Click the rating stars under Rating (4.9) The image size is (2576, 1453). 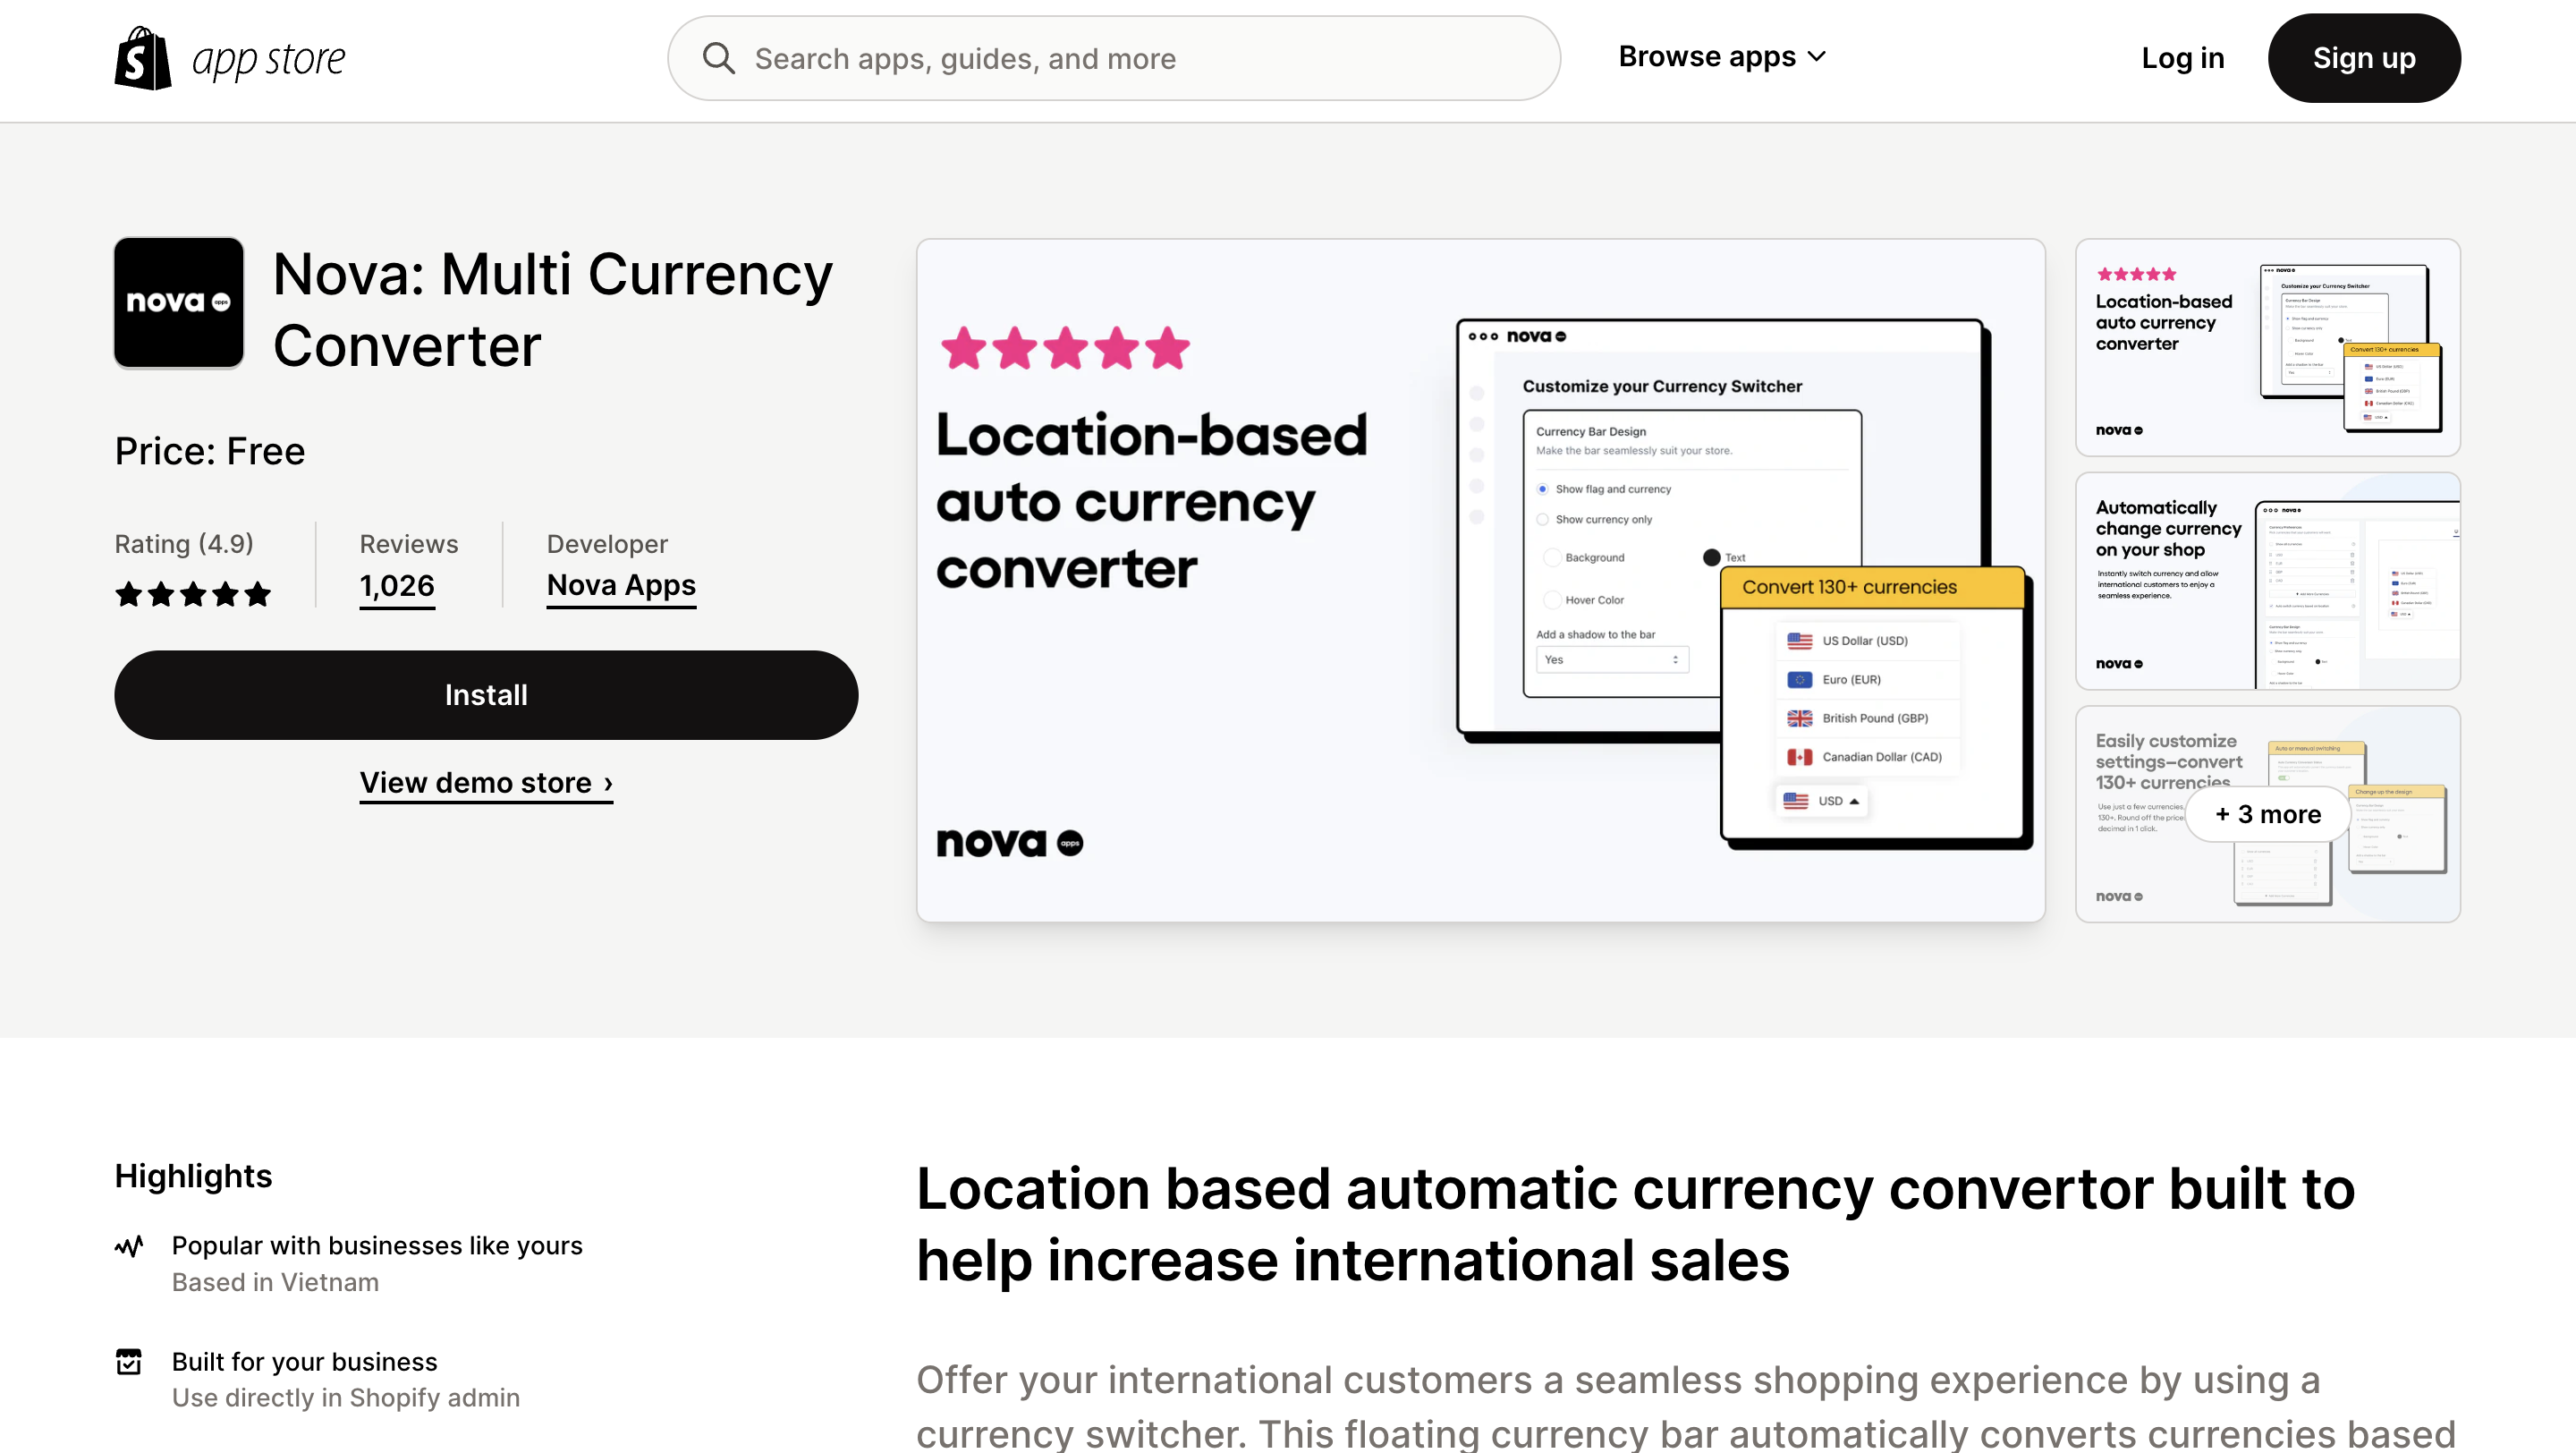coord(193,595)
